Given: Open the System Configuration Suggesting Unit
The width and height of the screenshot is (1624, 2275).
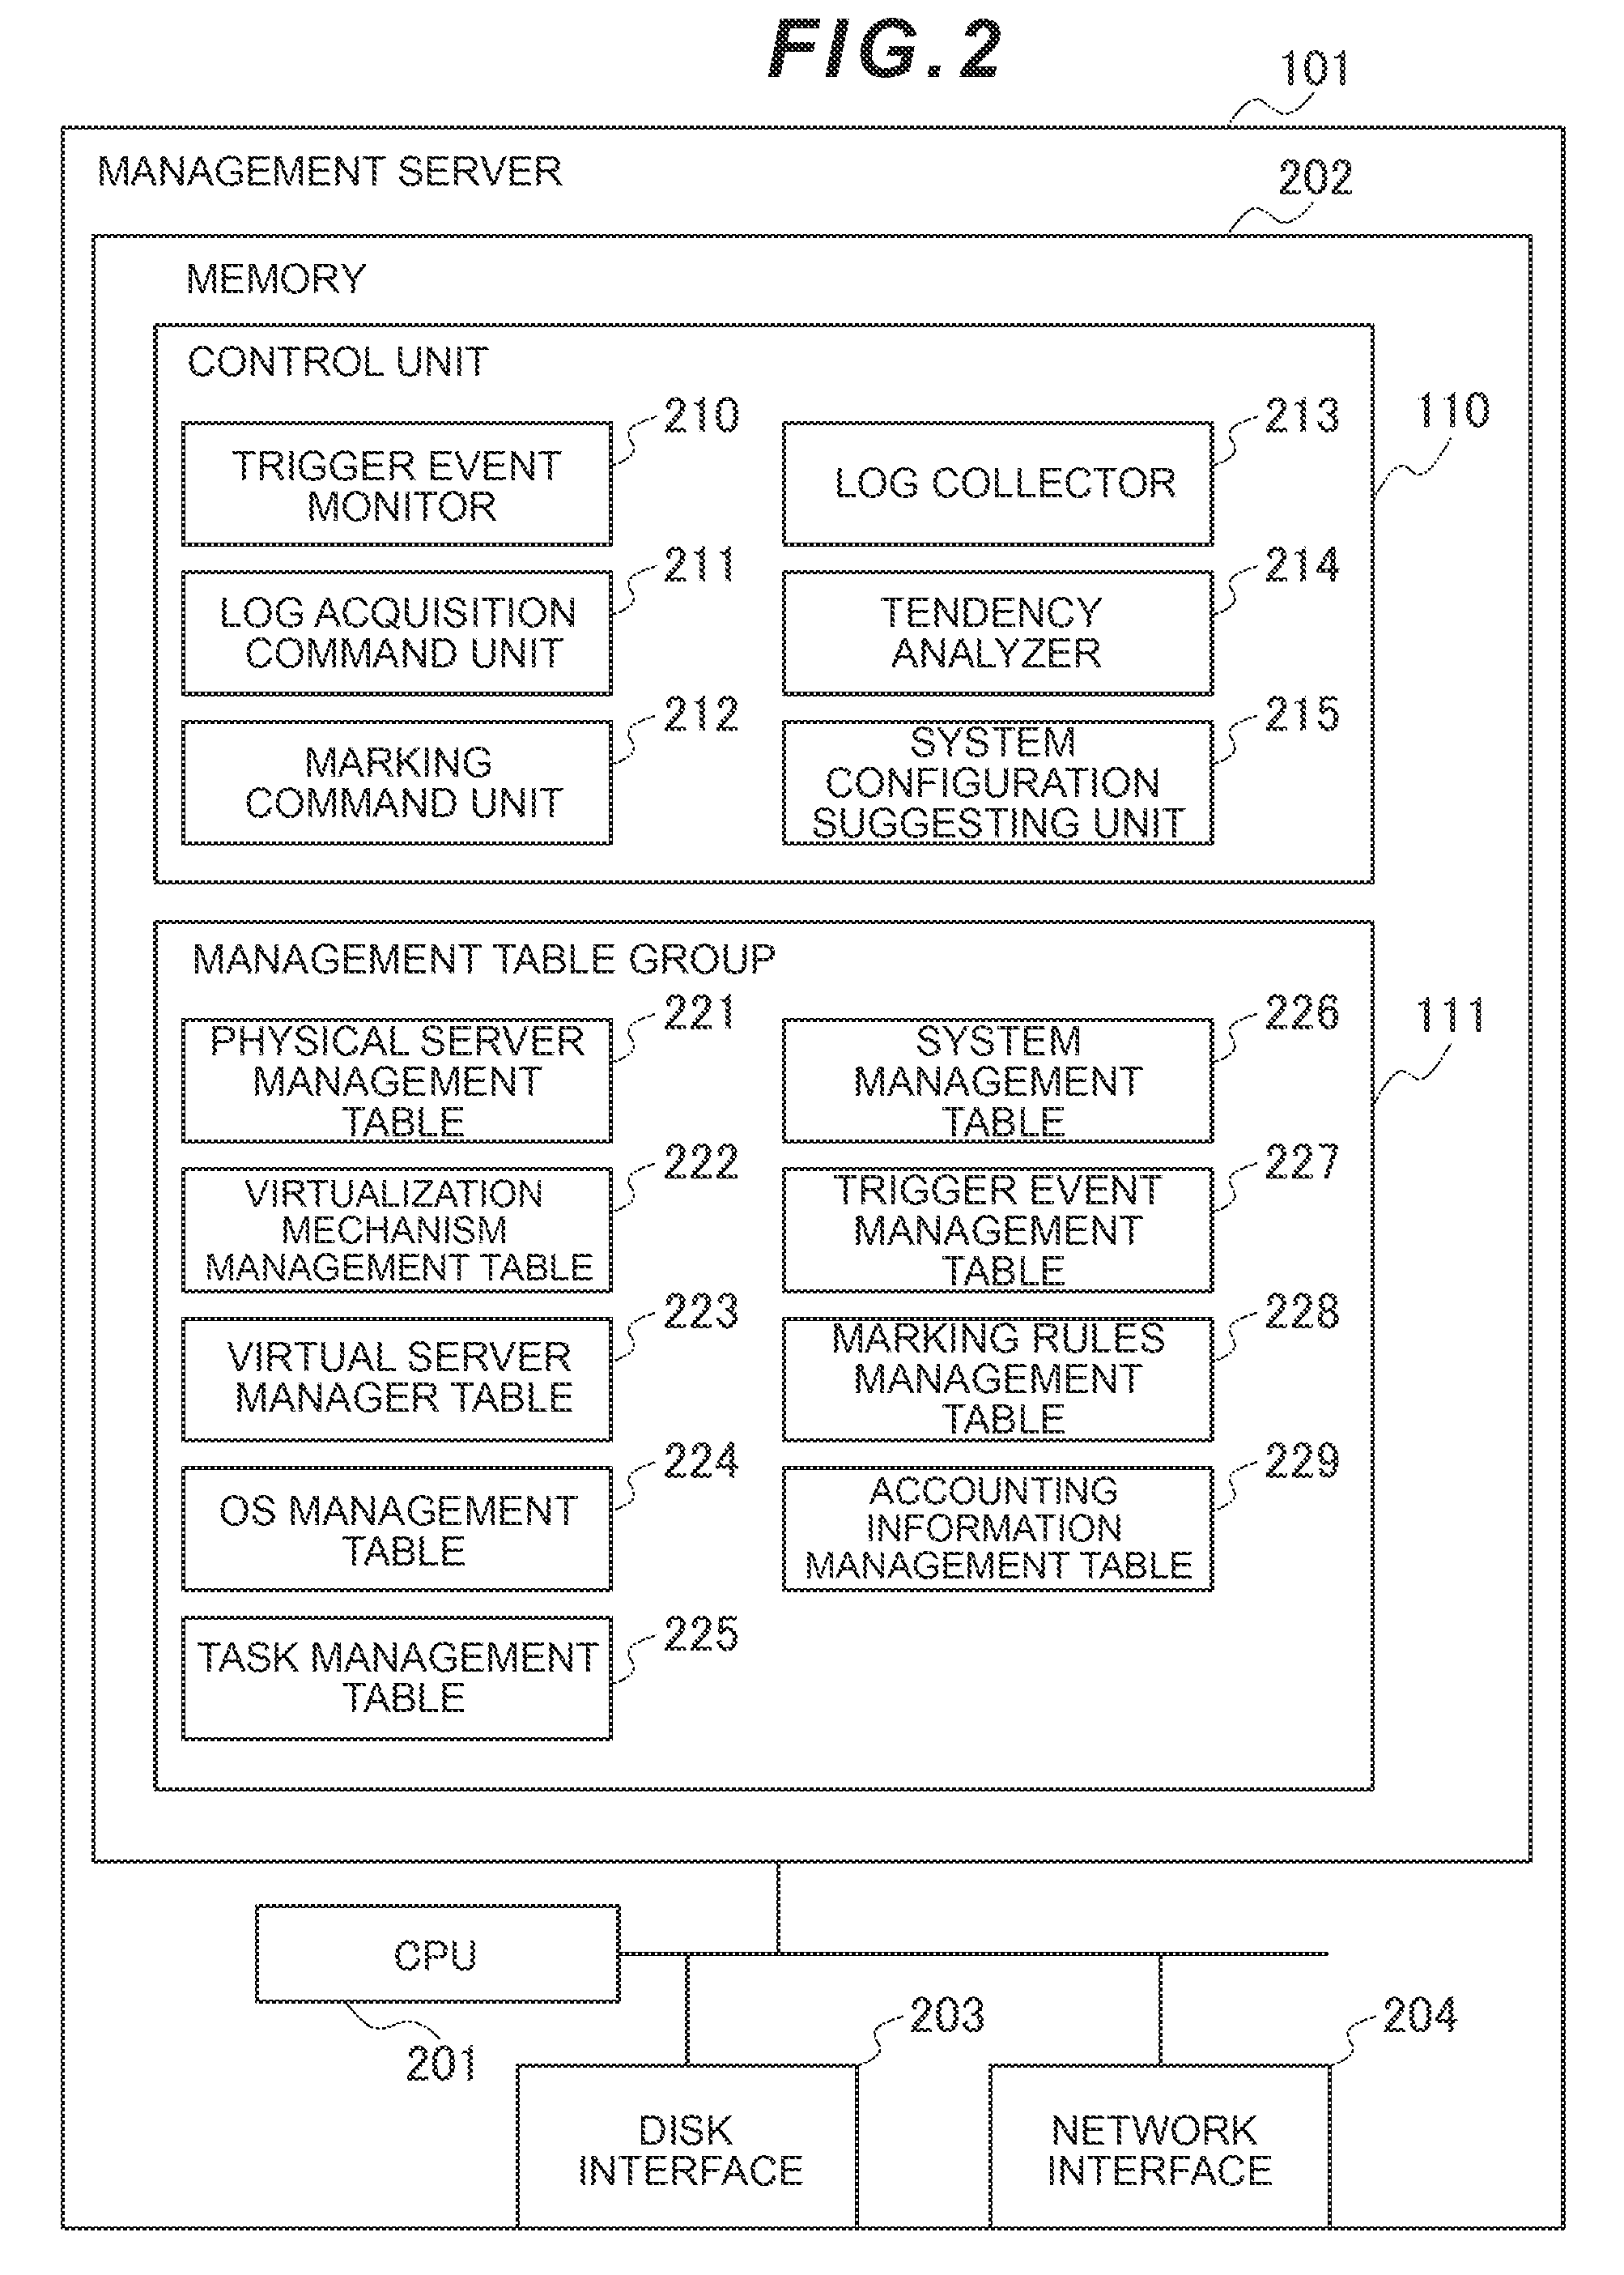Looking at the screenshot, I should tap(1055, 773).
